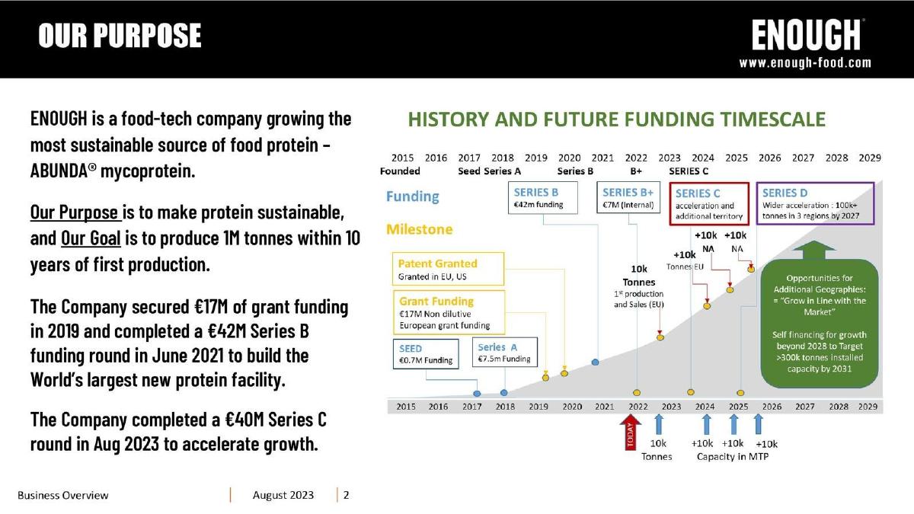Image resolution: width=914 pixels, height=514 pixels.
Task: Click the Series A €7.5m Funding box
Action: tap(505, 353)
